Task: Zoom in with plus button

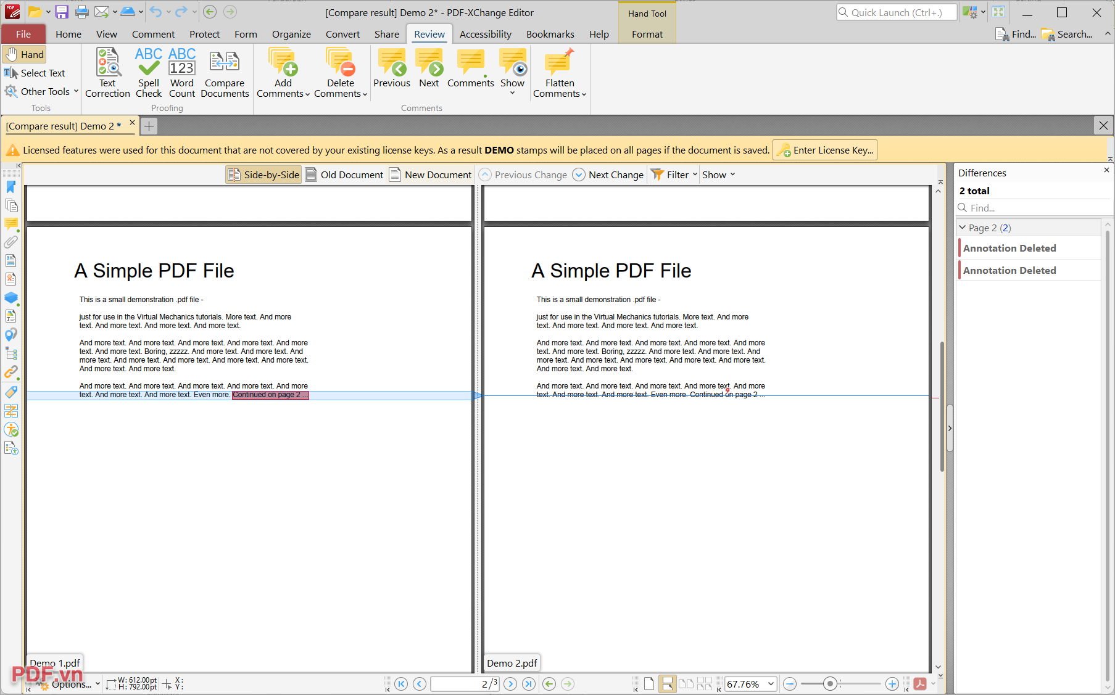Action: point(892,684)
